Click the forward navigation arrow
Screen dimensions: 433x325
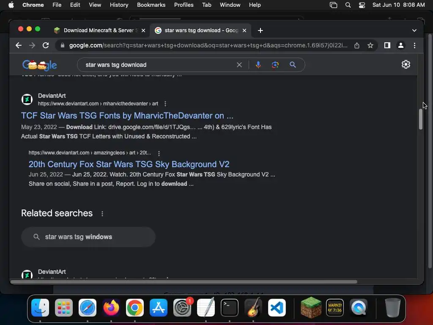point(32,45)
